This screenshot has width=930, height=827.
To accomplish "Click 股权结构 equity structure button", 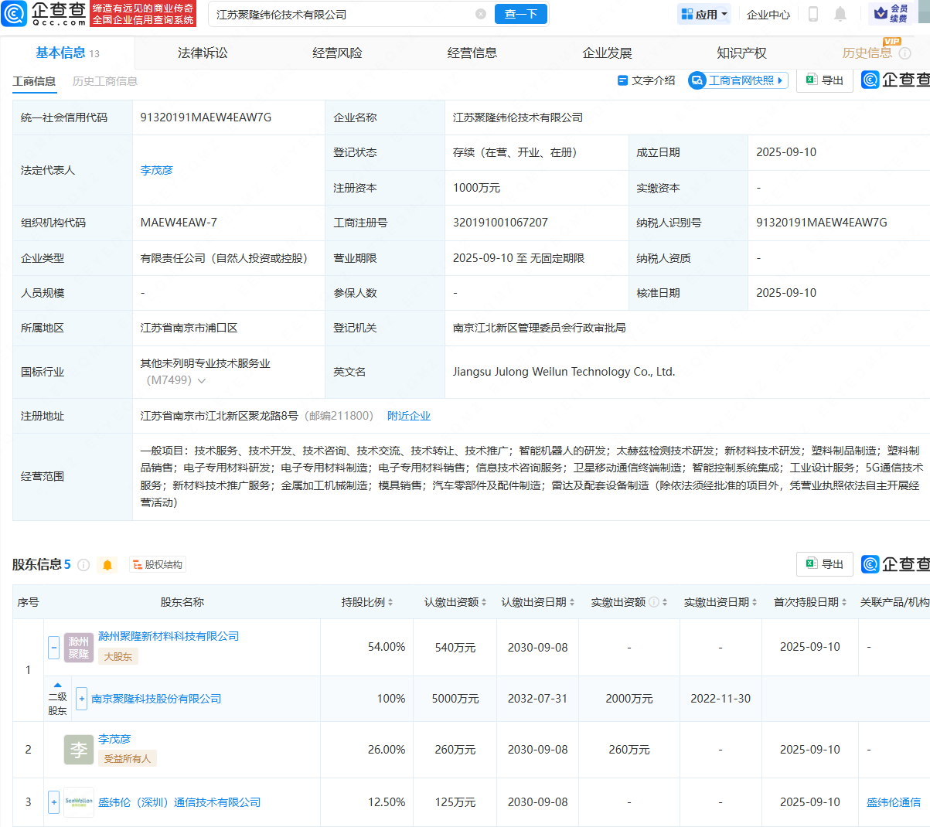I will 158,565.
